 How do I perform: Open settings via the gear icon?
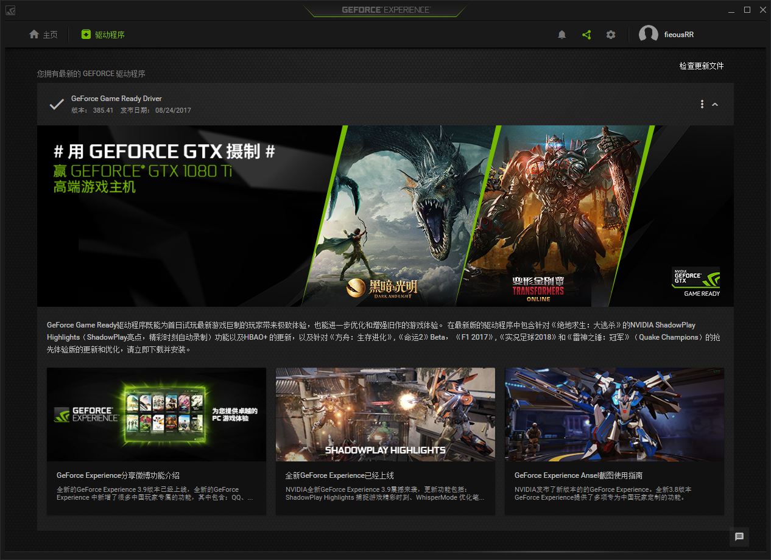[611, 35]
